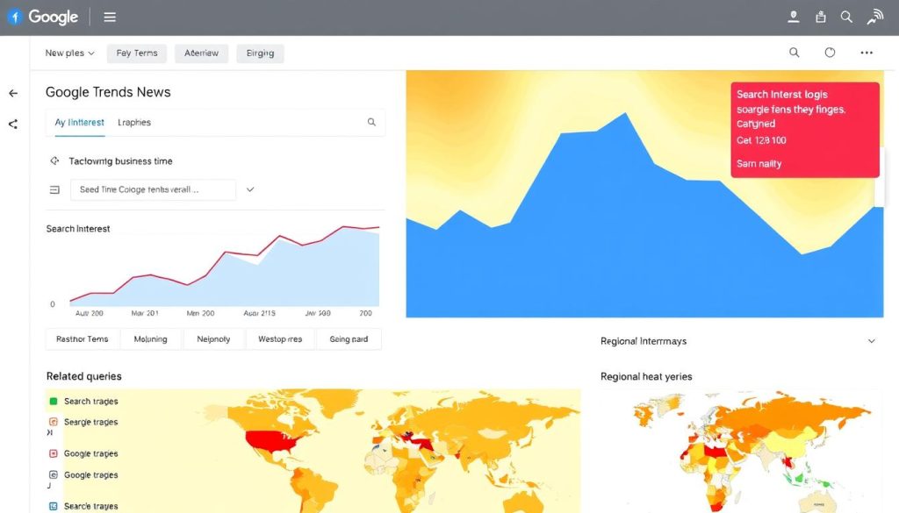The width and height of the screenshot is (899, 513).
Task: Click the search icon inside the Interest panel
Action: (x=370, y=122)
